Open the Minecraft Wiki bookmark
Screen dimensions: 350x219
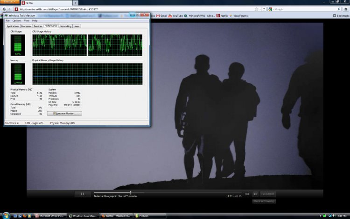click(199, 16)
